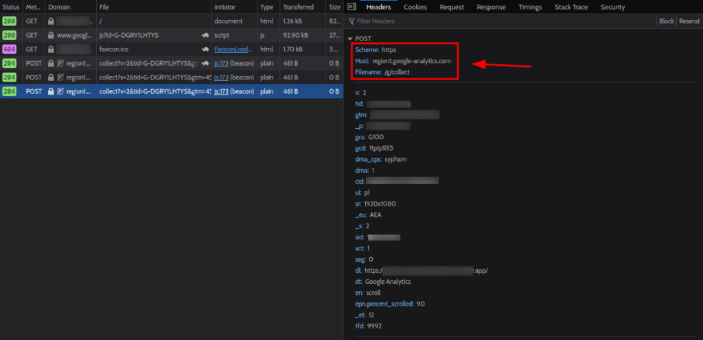Click the gcs: G100 parameter
The height and width of the screenshot is (340, 703).
point(369,137)
